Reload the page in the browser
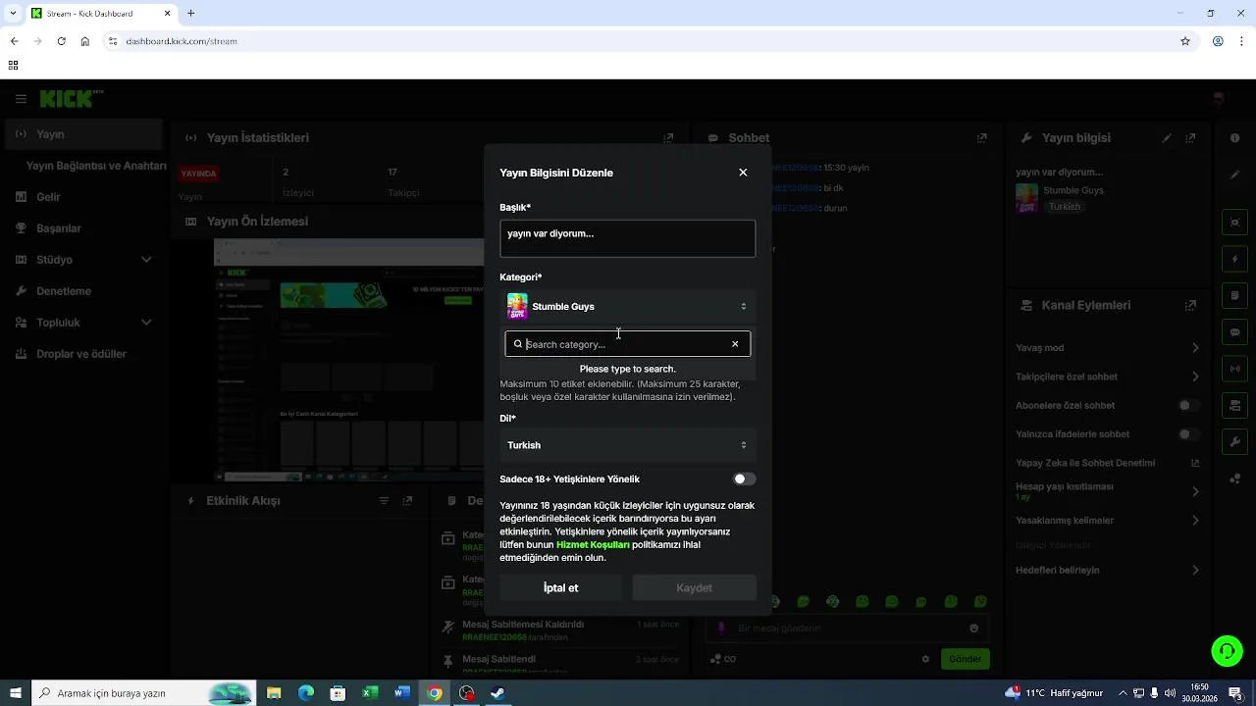The image size is (1256, 706). 62,41
